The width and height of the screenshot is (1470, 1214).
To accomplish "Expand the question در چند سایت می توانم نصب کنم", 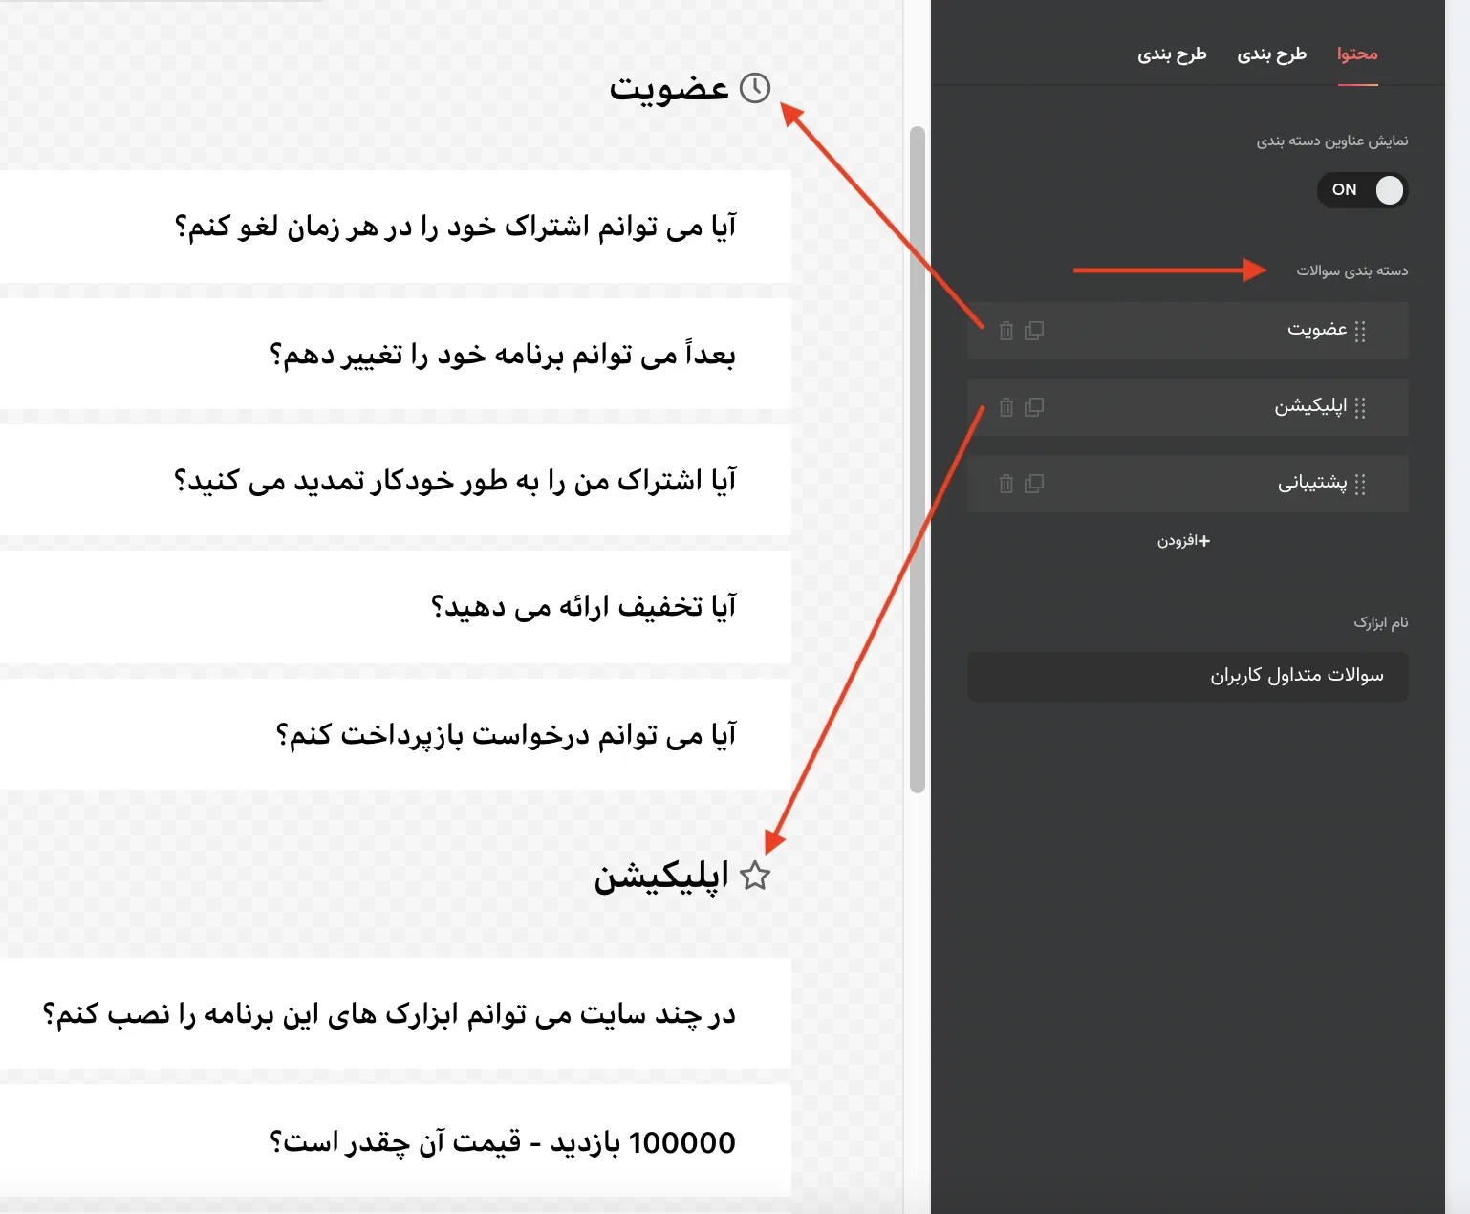I will [x=396, y=1013].
